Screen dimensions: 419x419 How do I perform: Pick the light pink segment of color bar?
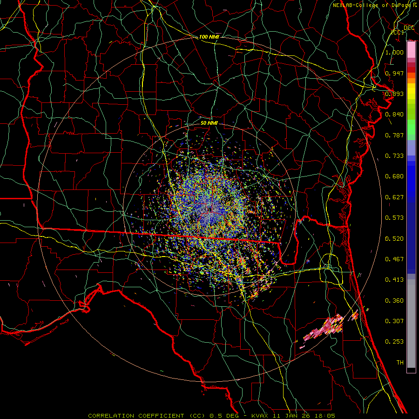click(411, 50)
